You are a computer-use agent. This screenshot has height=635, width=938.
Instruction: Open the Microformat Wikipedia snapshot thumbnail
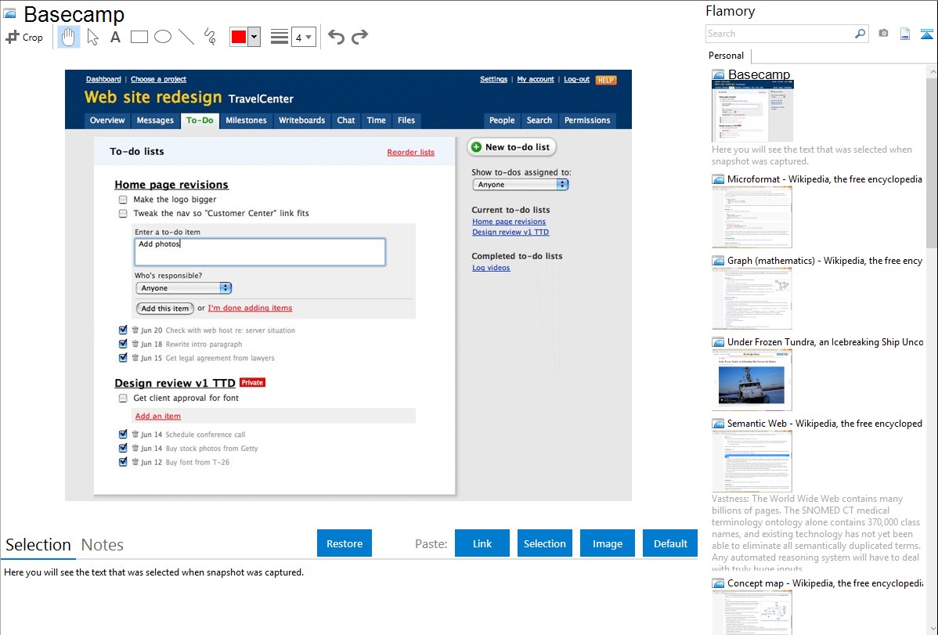coord(752,217)
